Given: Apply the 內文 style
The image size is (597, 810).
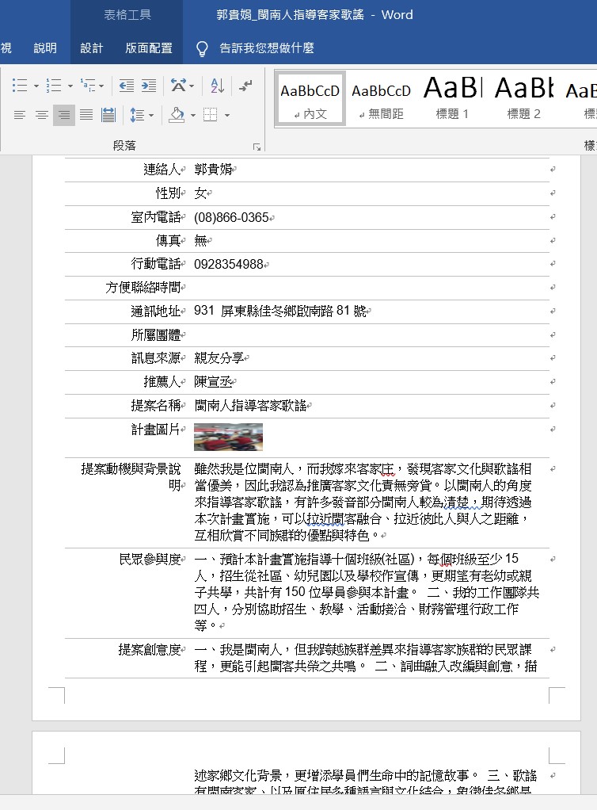Looking at the screenshot, I should (310, 99).
